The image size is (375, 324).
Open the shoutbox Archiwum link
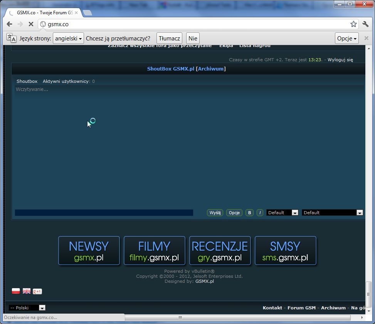pyautogui.click(x=212, y=69)
